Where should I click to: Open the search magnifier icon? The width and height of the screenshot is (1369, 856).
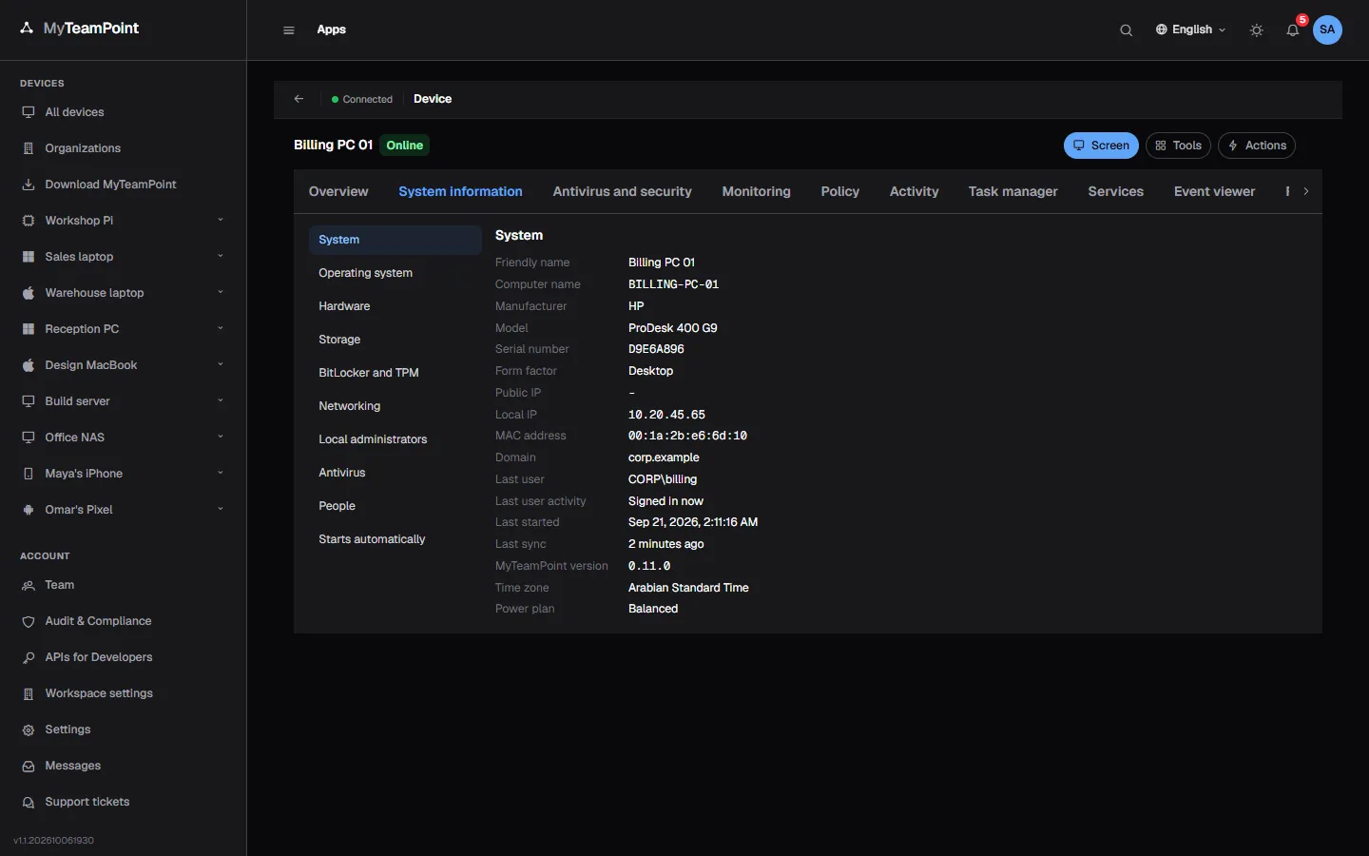tap(1126, 30)
